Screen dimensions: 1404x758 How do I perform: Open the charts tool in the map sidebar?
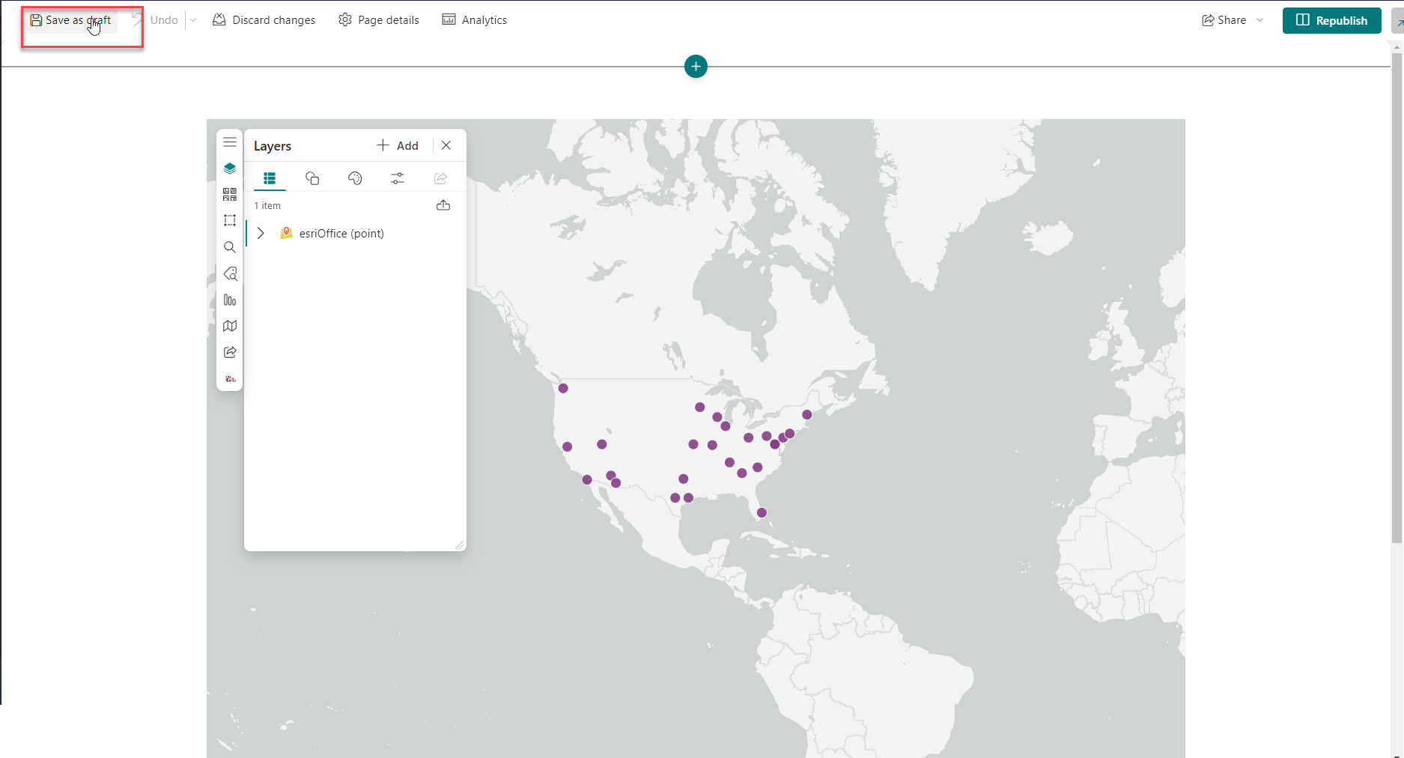click(x=230, y=300)
